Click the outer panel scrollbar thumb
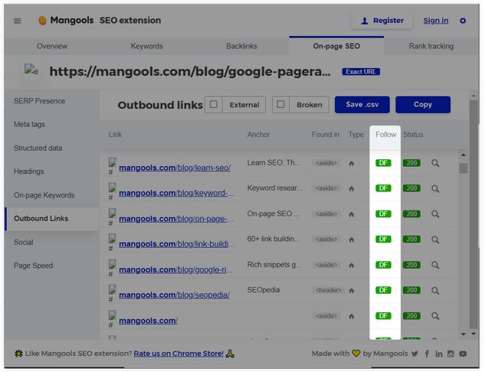The width and height of the screenshot is (485, 372). click(474, 214)
